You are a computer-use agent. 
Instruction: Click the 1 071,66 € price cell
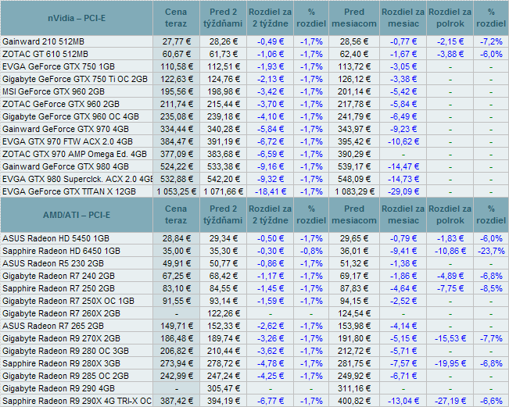224,191
